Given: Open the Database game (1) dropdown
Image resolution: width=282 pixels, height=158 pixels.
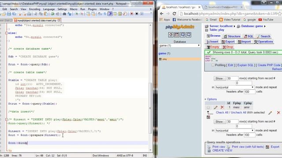Looking at the screenshot, I should [179, 46].
